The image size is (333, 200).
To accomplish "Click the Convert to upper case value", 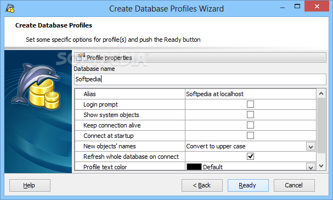I will click(216, 146).
